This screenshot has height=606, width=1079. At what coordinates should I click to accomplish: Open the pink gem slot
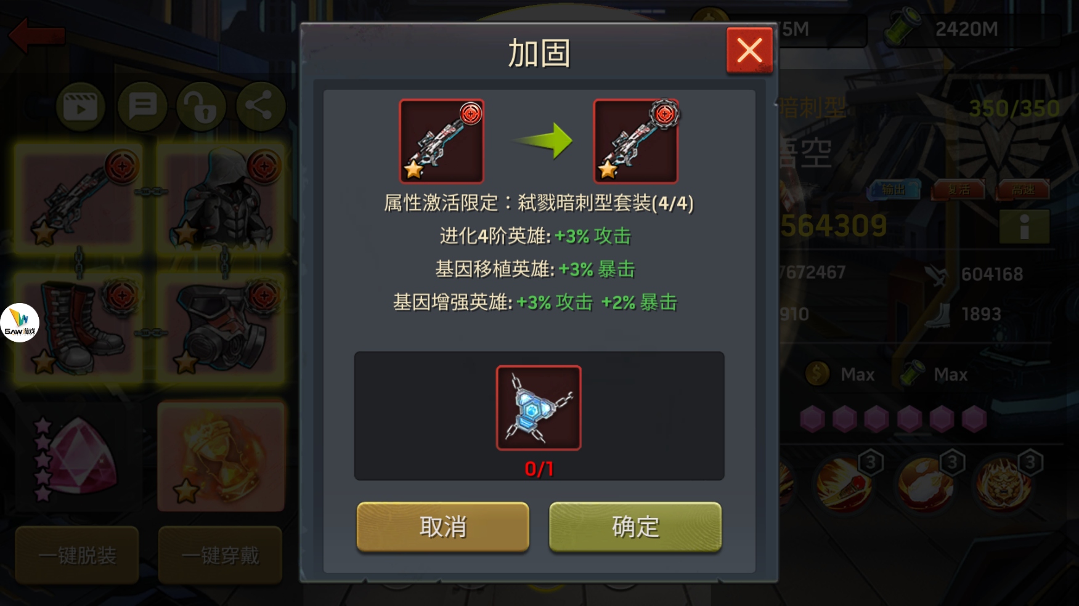coord(79,457)
